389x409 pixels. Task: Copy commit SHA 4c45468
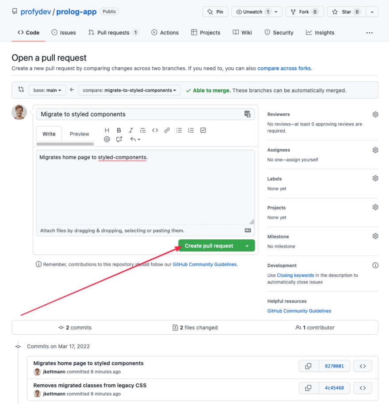[x=309, y=388]
